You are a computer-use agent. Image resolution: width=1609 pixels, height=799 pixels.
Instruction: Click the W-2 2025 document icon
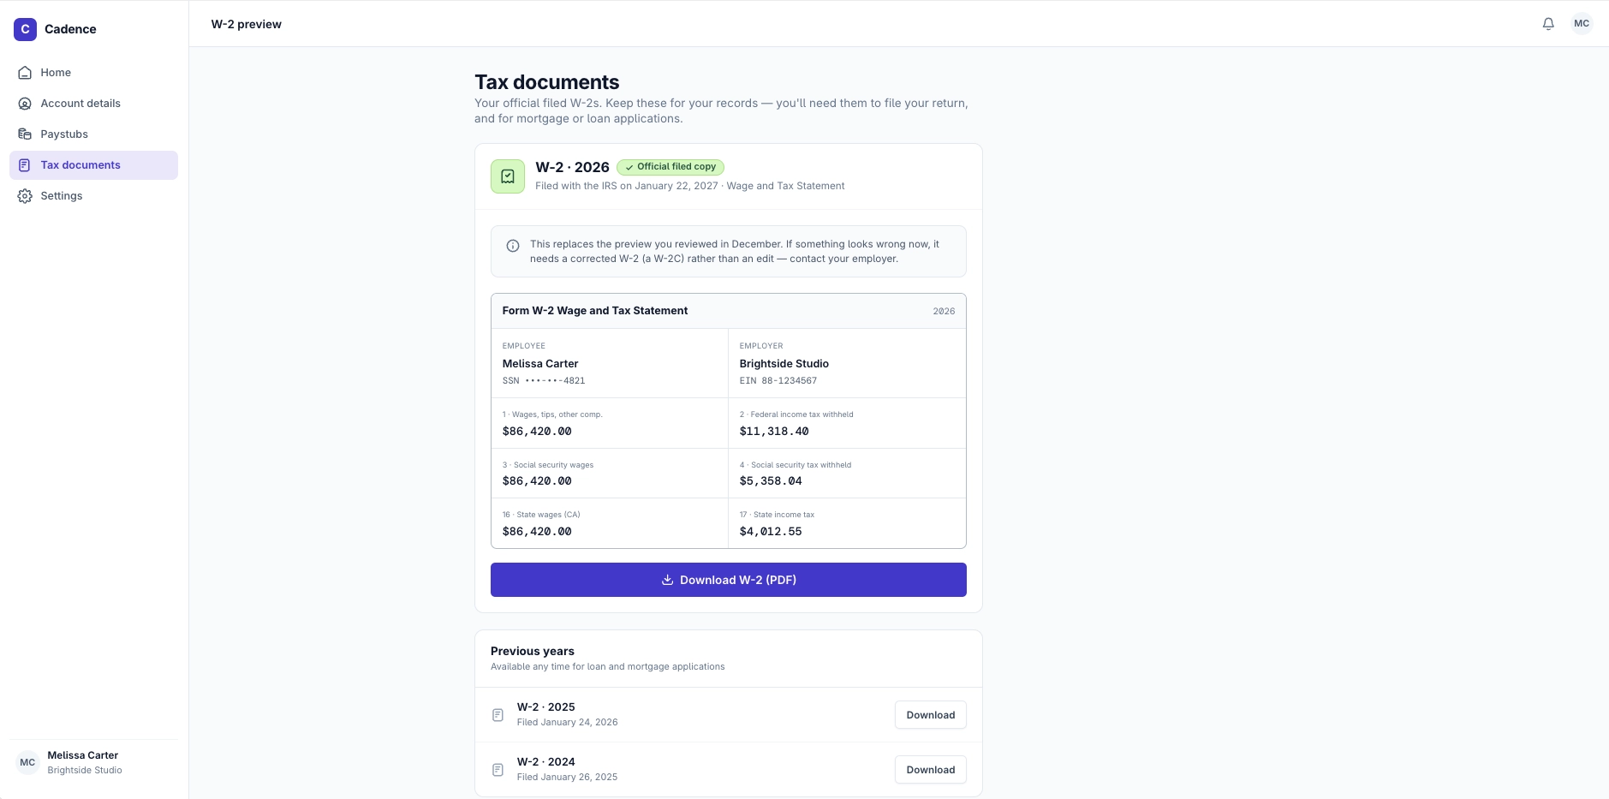498,715
